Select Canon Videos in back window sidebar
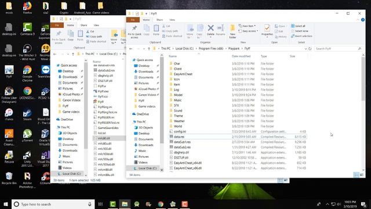This screenshot has height=209, width=371. coord(71,100)
